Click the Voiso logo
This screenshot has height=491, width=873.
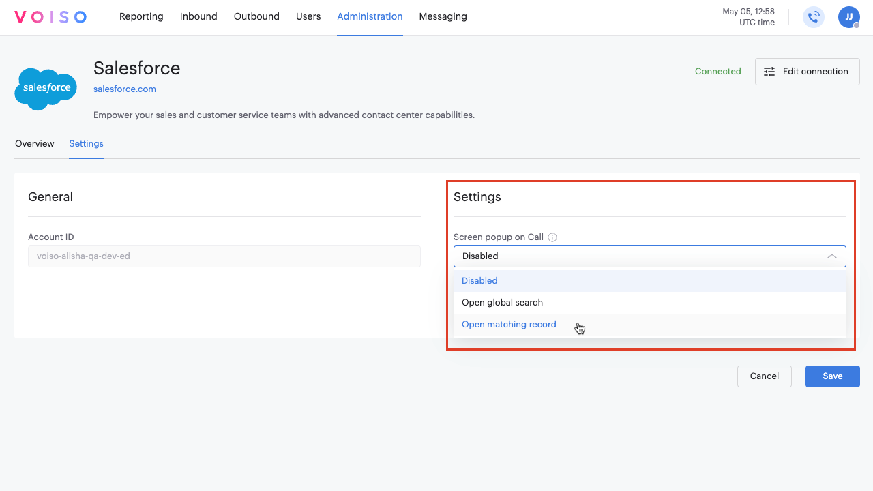(50, 17)
